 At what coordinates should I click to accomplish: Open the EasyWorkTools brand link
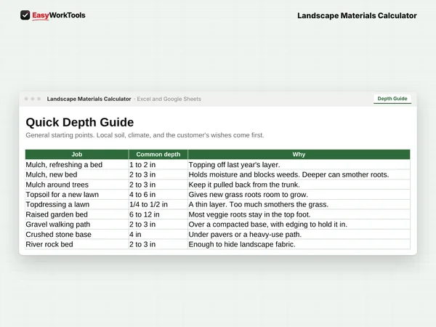coord(59,15)
